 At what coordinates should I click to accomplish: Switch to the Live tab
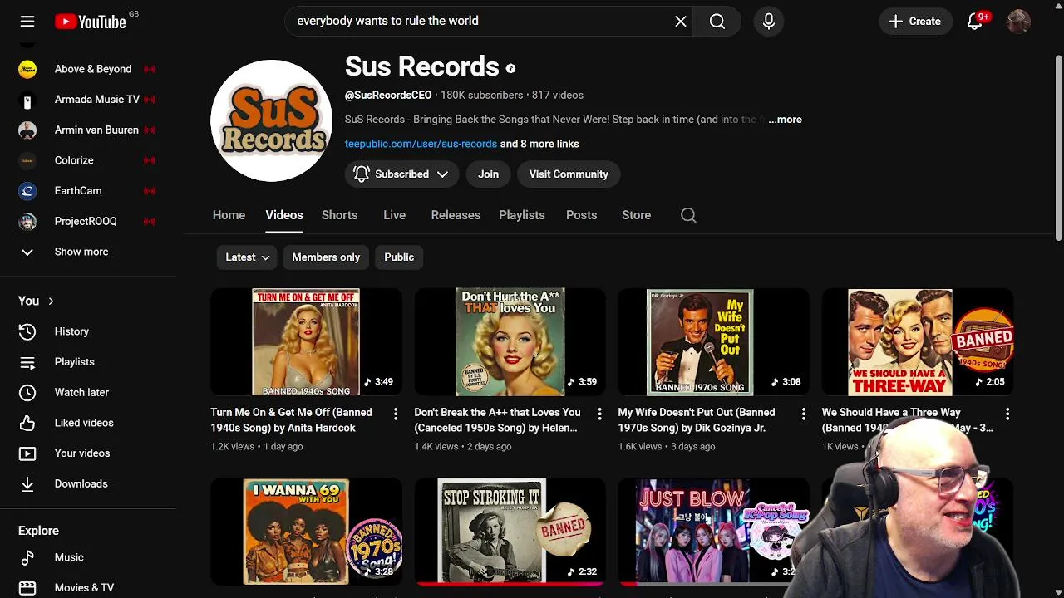[394, 215]
